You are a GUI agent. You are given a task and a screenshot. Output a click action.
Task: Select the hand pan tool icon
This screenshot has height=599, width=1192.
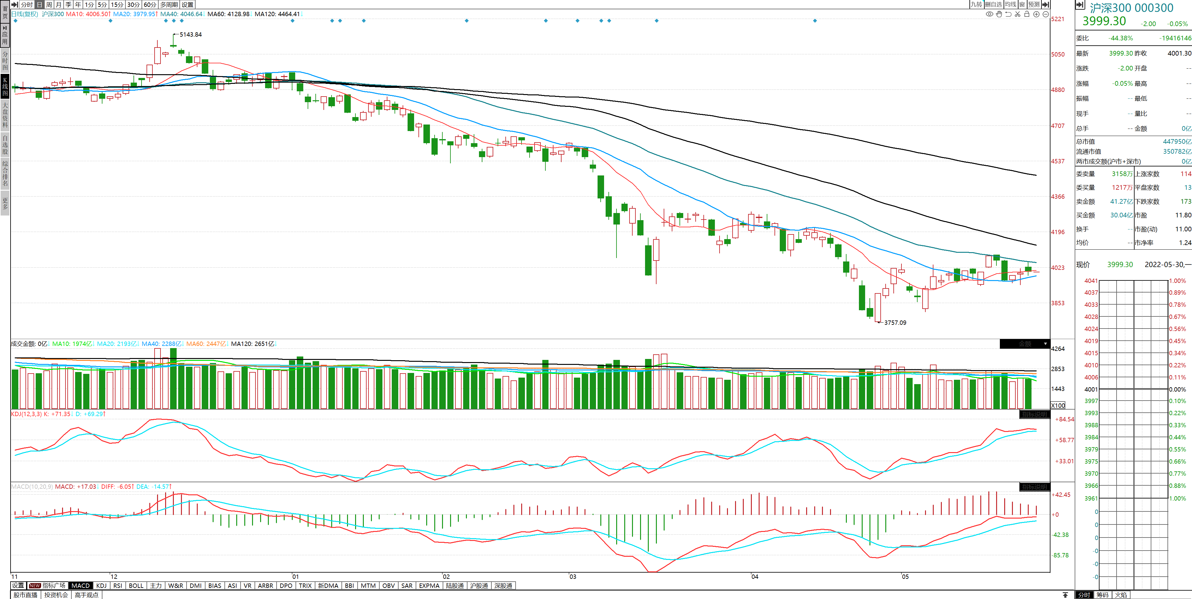pos(999,14)
